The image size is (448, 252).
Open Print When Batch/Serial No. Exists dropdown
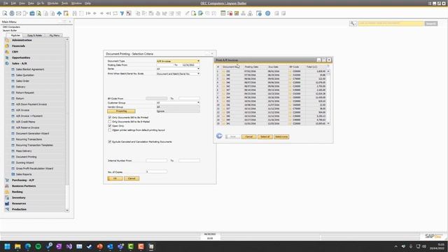[198, 73]
